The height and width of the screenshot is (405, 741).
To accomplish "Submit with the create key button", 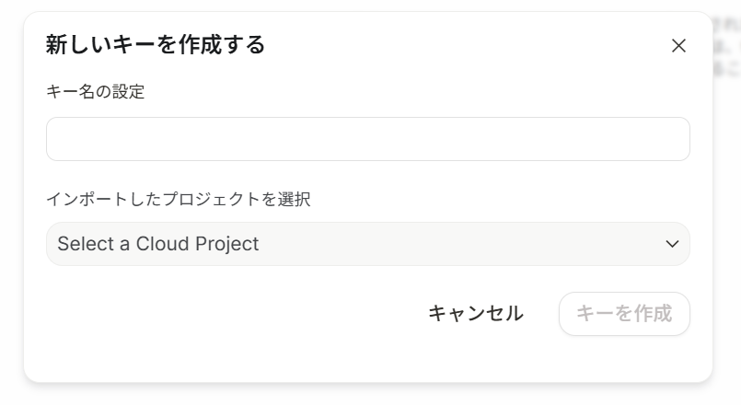I will (x=624, y=314).
